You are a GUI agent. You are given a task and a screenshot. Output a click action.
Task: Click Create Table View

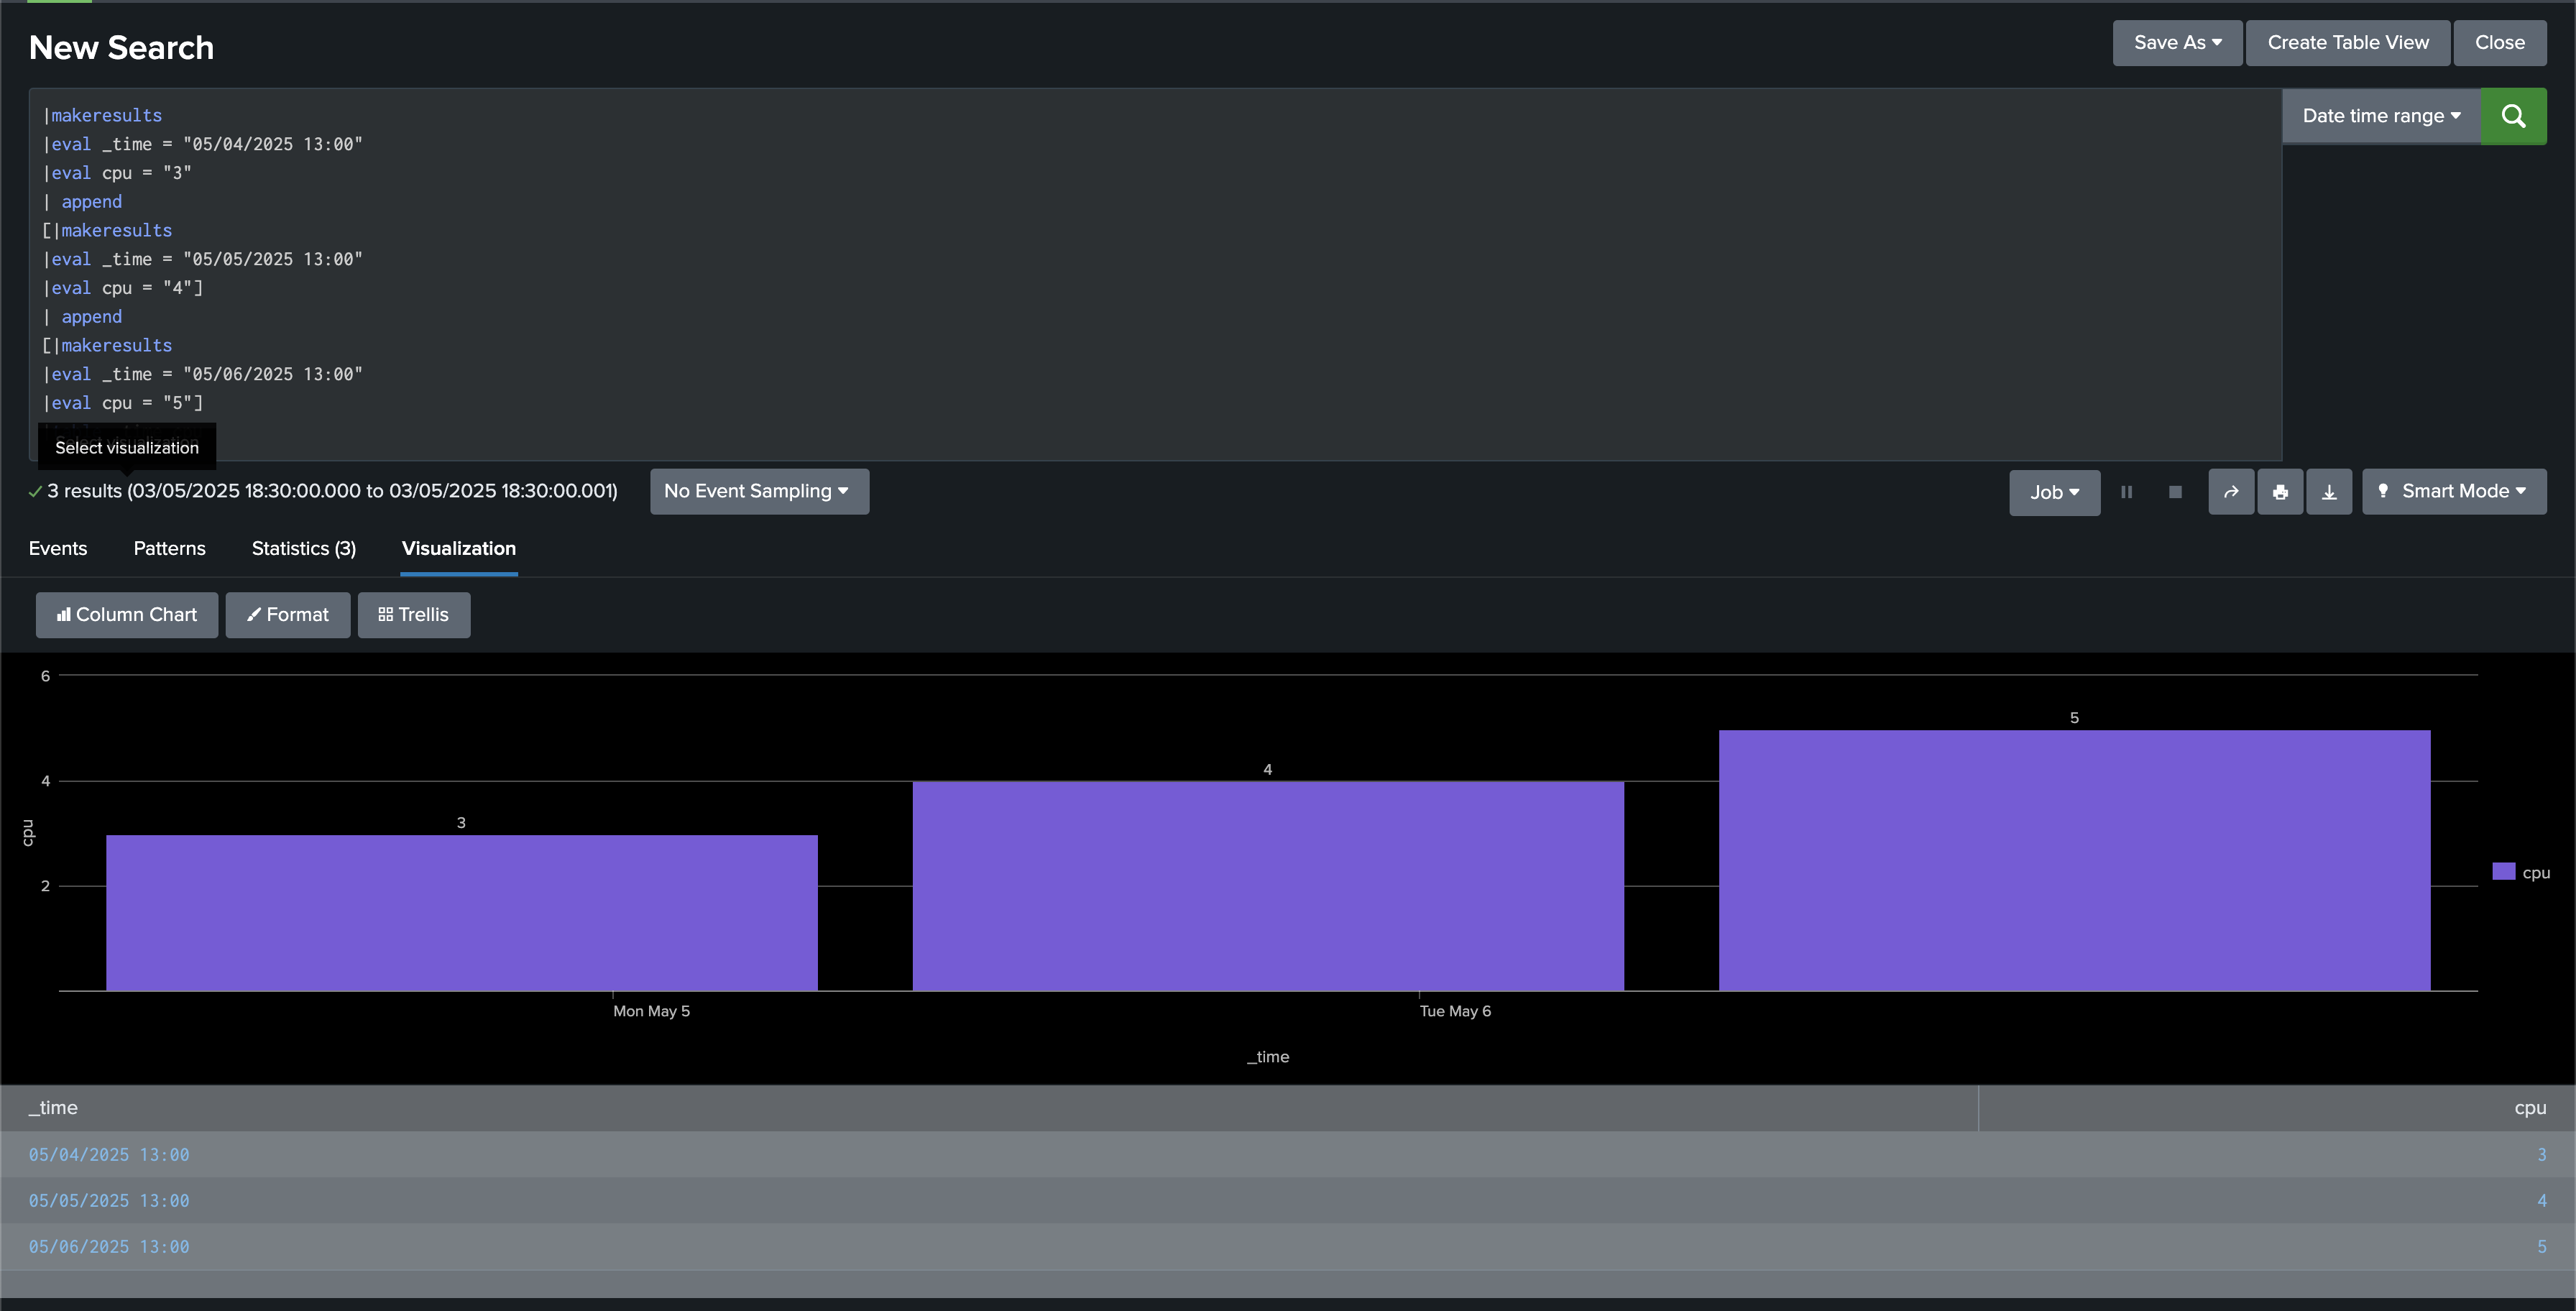pos(2348,42)
